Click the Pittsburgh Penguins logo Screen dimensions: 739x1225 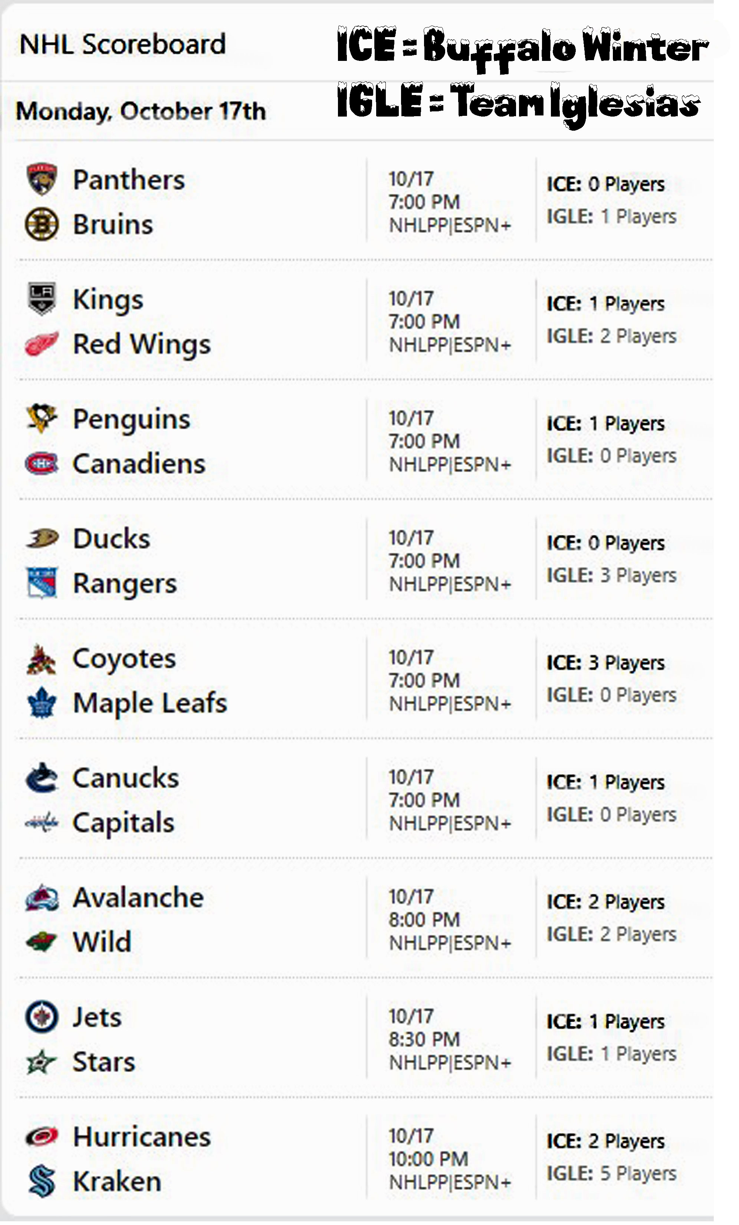point(42,418)
